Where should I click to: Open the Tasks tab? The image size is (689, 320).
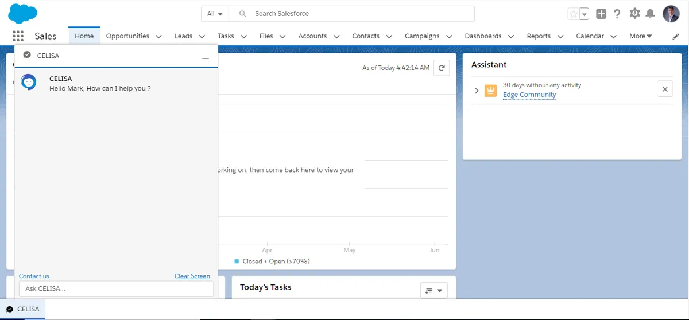coord(226,36)
